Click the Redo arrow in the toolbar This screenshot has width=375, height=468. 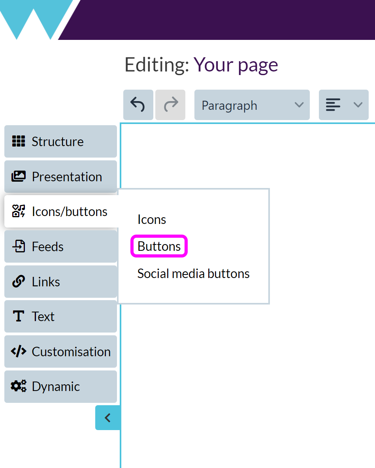170,105
